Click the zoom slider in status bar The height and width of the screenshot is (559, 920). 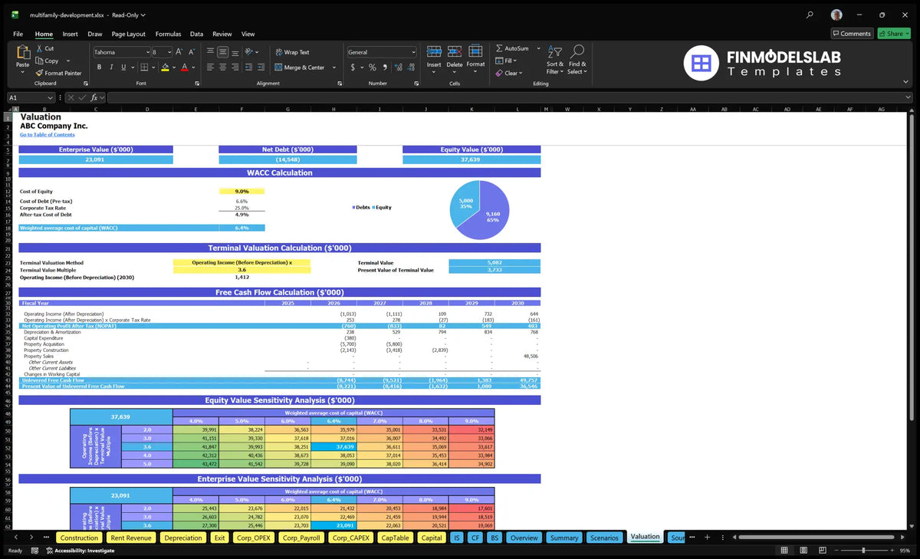(863, 551)
